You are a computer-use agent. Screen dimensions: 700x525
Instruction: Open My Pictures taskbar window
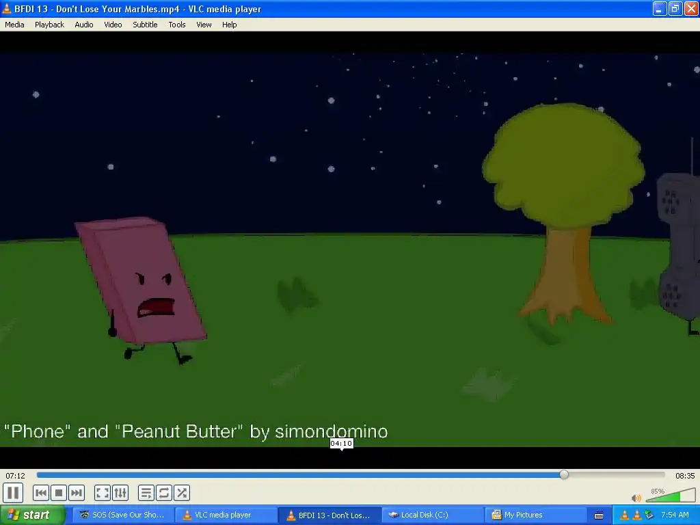tap(535, 515)
